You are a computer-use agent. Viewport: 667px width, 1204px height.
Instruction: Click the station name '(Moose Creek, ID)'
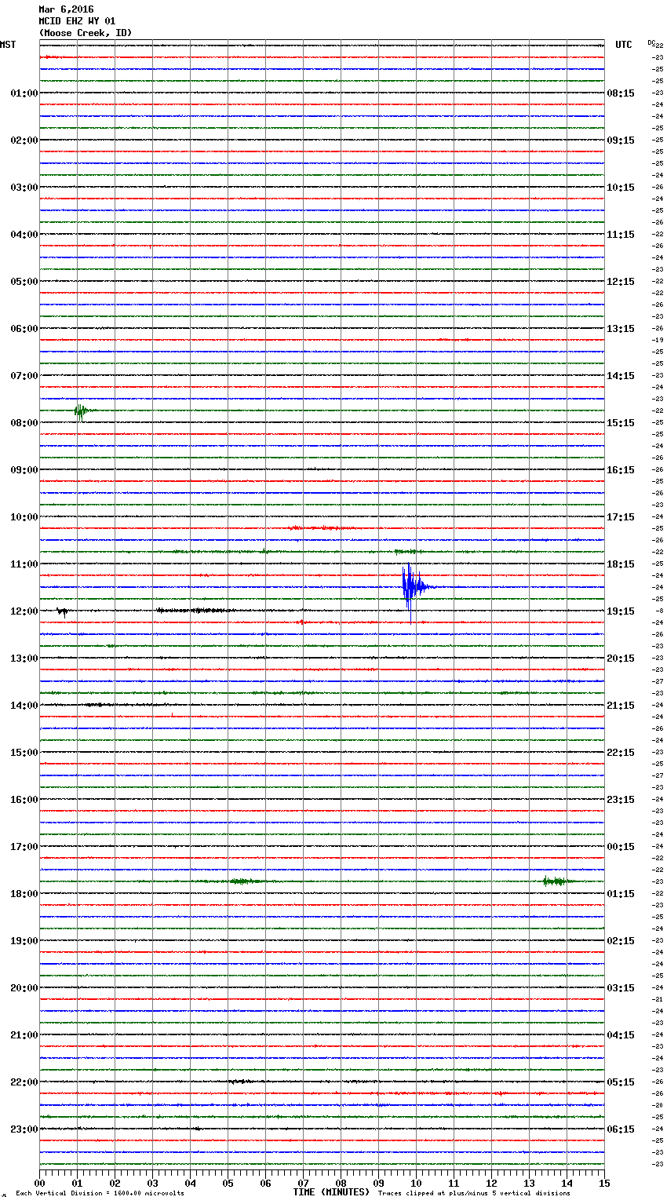pyautogui.click(x=86, y=33)
